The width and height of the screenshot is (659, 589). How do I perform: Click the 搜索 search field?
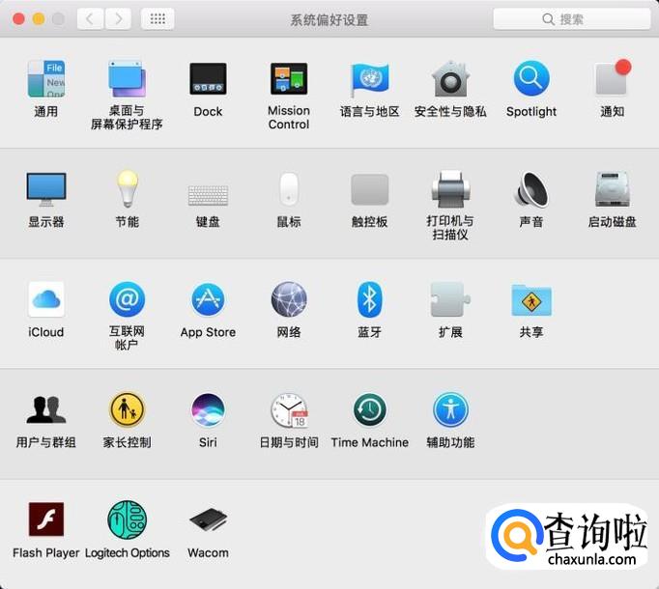coord(572,19)
